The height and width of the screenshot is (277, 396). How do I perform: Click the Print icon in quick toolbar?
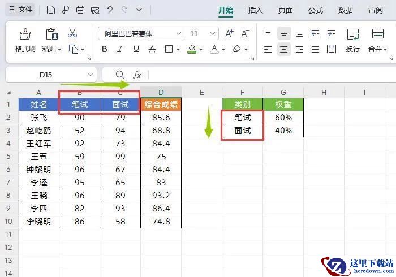80,10
